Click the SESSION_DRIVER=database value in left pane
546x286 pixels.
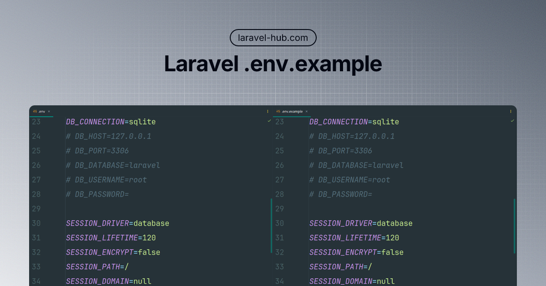[117, 223]
